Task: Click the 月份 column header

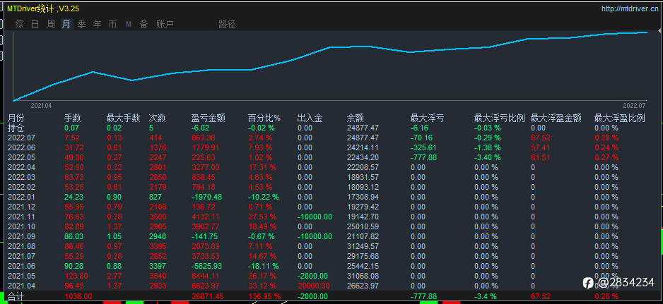Action: [x=16, y=118]
